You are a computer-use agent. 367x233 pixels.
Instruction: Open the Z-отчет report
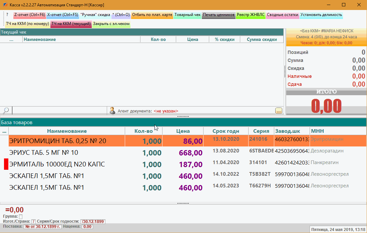29,15
